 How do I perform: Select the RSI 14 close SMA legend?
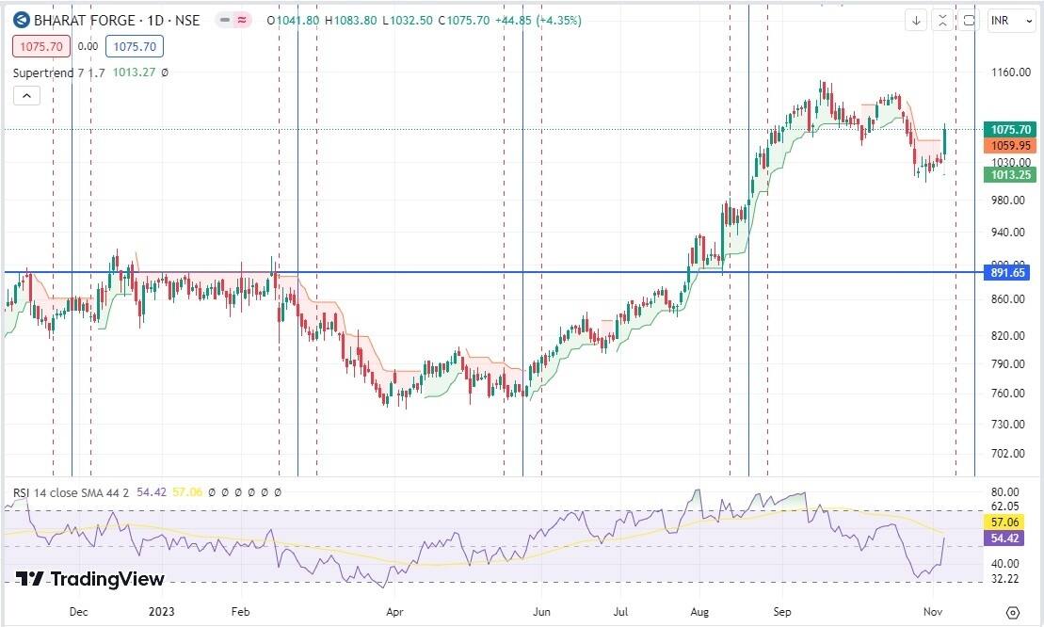pos(72,492)
